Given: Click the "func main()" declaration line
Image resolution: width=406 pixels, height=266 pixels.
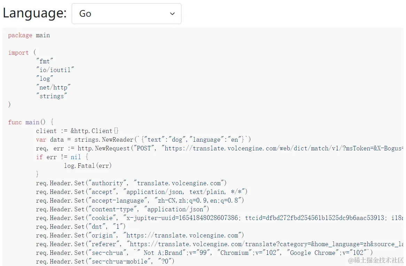Looking at the screenshot, I should coord(31,122).
